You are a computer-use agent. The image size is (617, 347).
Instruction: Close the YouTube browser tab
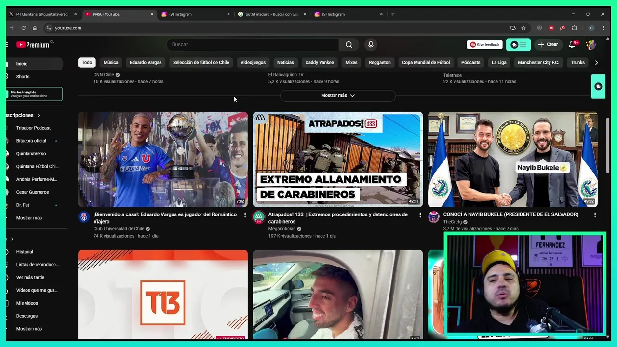[x=152, y=14]
